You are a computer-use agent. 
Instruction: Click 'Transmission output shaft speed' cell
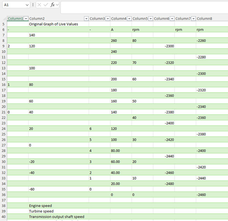tap(59, 217)
